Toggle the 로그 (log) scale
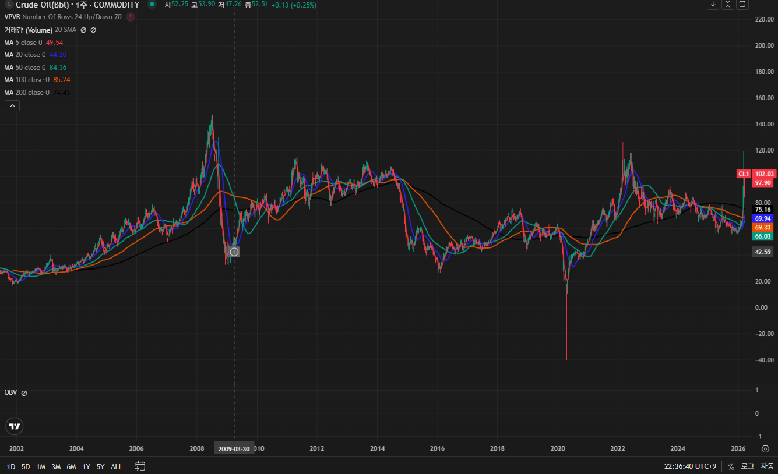 tap(748, 466)
